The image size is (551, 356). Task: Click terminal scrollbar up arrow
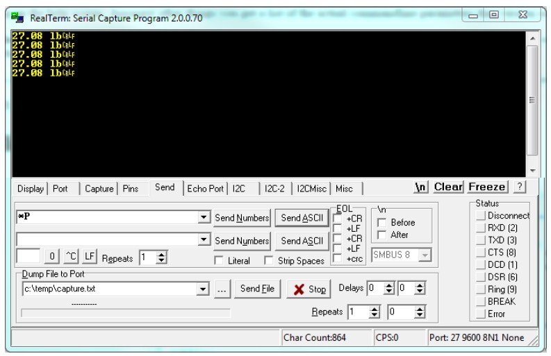point(532,38)
